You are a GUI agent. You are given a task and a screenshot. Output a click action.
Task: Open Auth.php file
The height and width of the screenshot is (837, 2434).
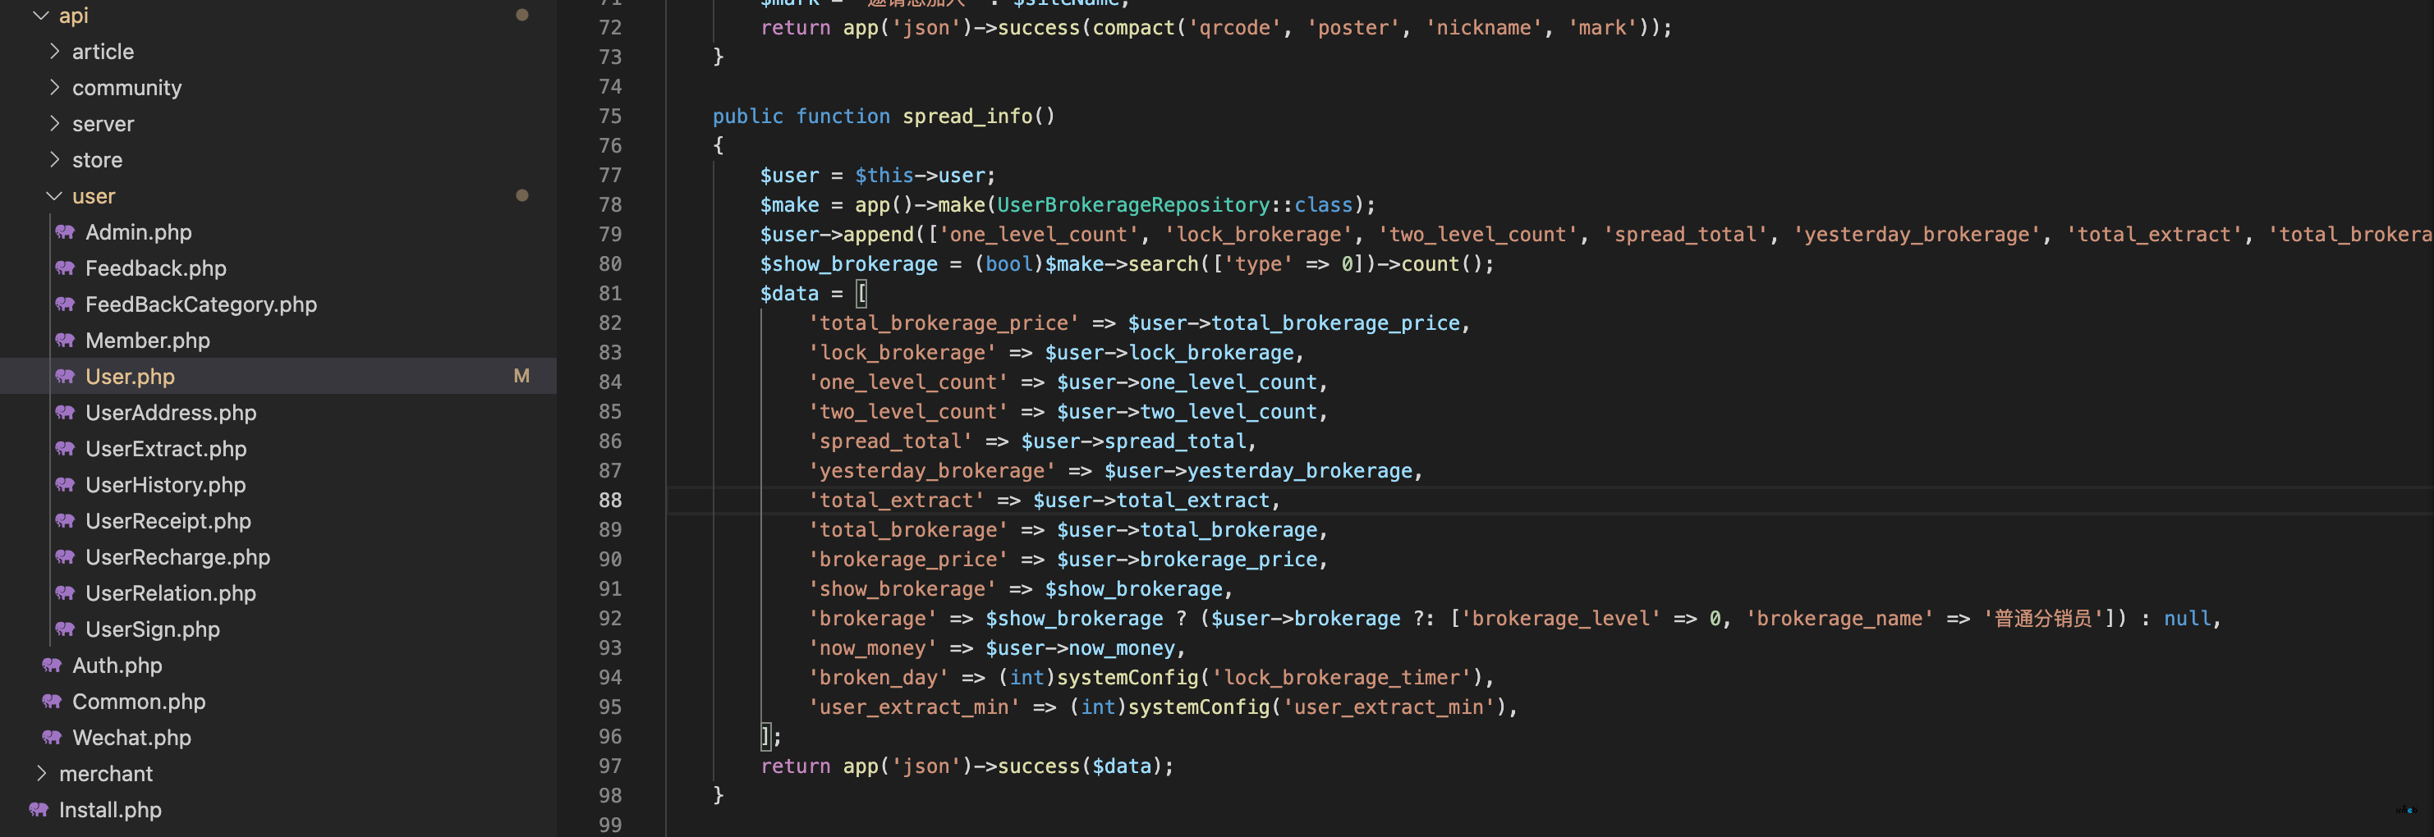coord(117,665)
